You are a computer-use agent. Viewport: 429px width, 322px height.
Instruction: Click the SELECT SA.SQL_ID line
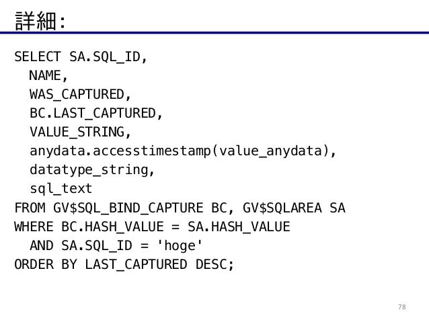[81, 57]
